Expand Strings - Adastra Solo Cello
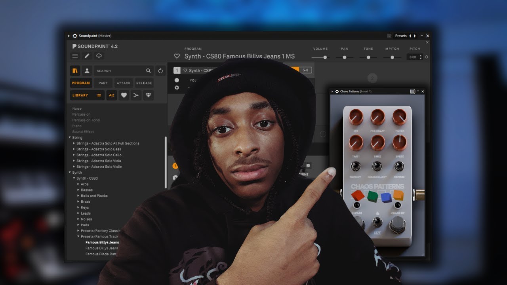Image resolution: width=507 pixels, height=285 pixels. (74, 155)
